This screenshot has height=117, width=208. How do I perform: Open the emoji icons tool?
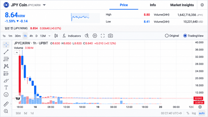[6, 95]
